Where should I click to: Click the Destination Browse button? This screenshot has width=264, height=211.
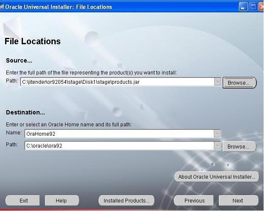tap(239, 146)
